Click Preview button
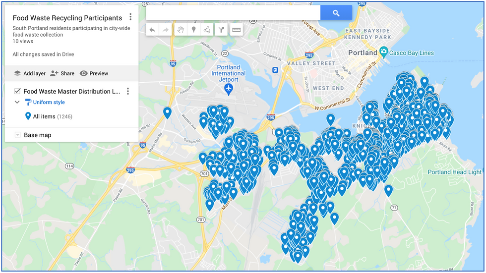Screen dimensions: 486x273 click(x=94, y=73)
